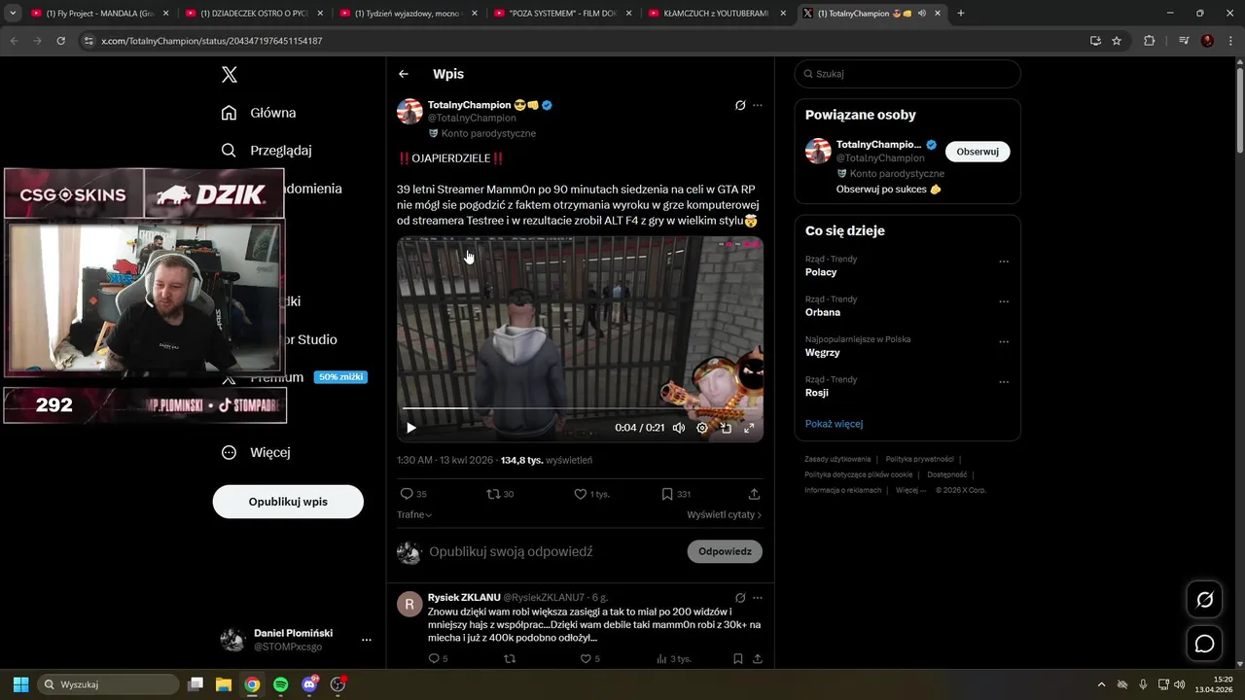This screenshot has height=700, width=1245.
Task: Bookmark this page with the star icon
Action: (1117, 41)
